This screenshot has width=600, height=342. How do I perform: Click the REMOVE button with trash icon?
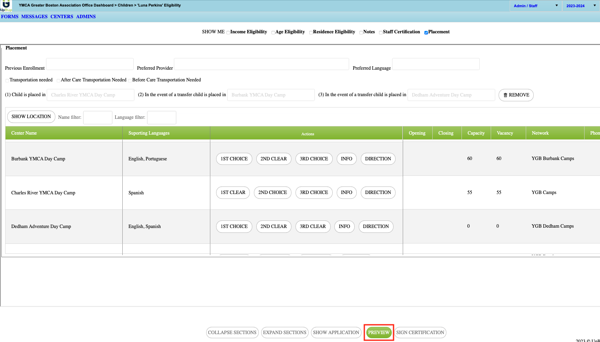516,95
